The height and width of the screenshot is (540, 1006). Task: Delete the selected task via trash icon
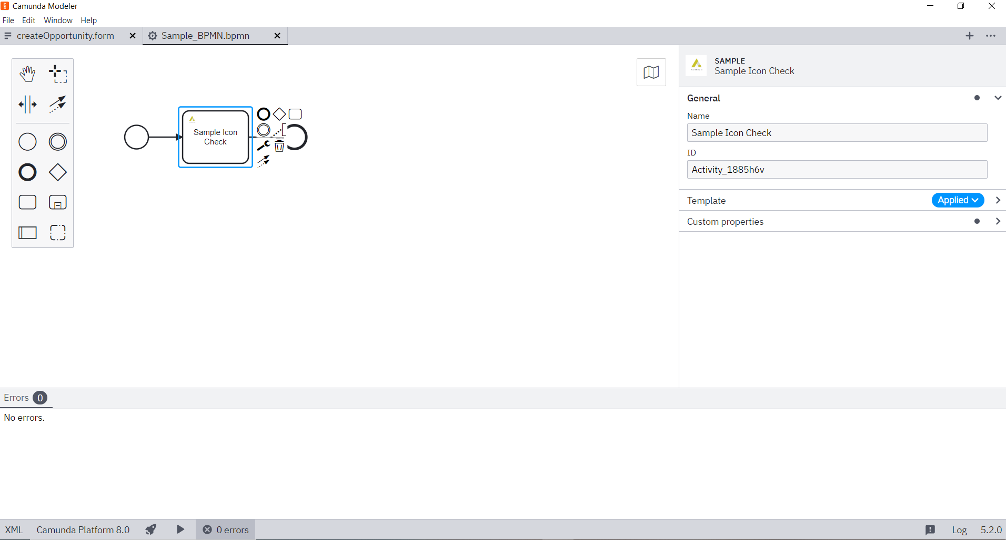click(x=279, y=147)
